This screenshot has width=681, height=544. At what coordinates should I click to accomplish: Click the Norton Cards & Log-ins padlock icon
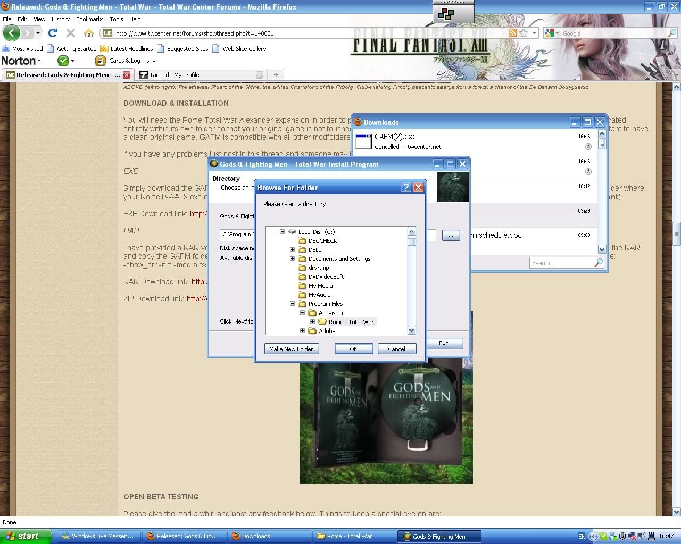[x=100, y=61]
